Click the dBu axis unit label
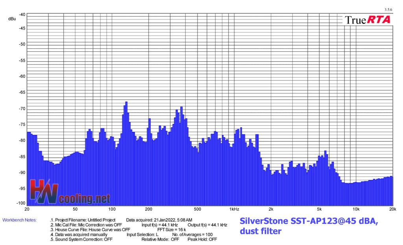Viewport: 403px width, 245px height. tap(12, 19)
